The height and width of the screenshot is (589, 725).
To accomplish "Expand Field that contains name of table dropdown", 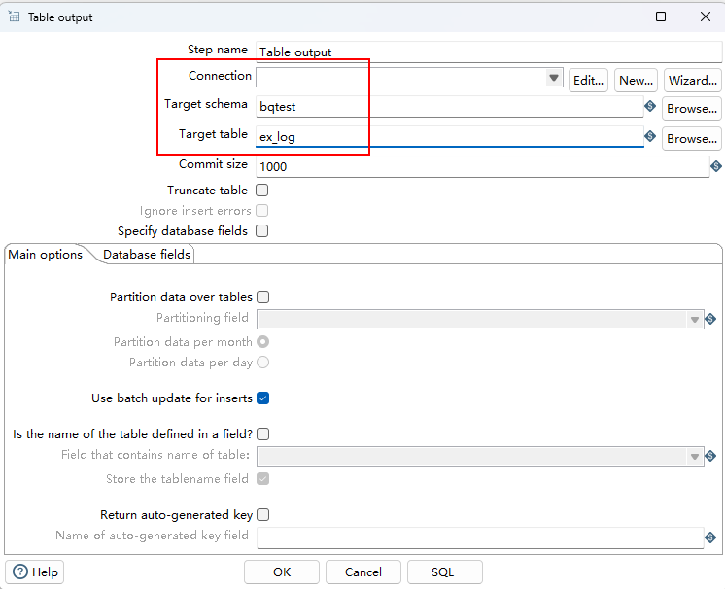I will click(695, 457).
